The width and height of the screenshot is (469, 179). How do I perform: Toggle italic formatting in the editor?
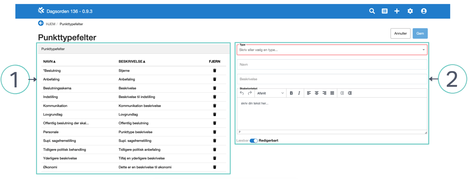pyautogui.click(x=299, y=93)
